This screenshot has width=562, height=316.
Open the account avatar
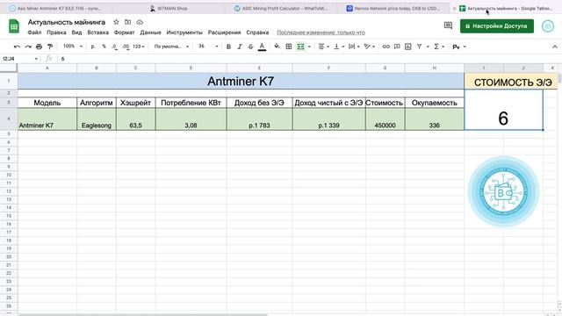coord(548,26)
